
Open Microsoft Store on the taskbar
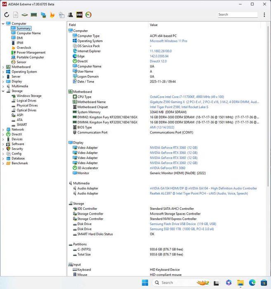[x=264, y=282]
